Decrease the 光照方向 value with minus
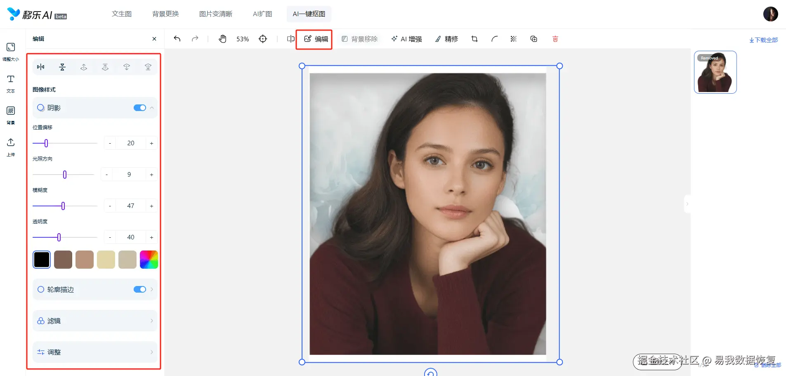 pos(106,175)
